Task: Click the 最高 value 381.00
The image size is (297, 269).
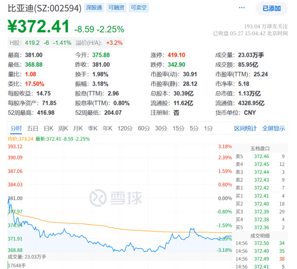Action: click(34, 55)
